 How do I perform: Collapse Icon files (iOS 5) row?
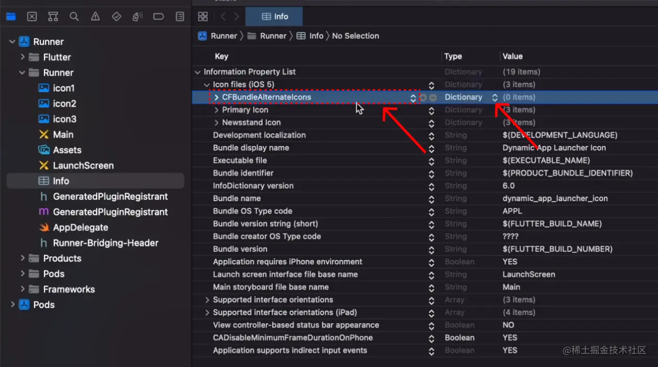point(207,84)
